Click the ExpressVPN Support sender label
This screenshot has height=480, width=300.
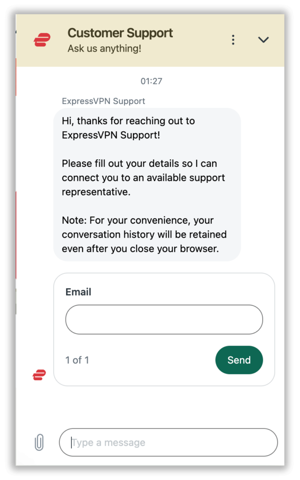(103, 101)
